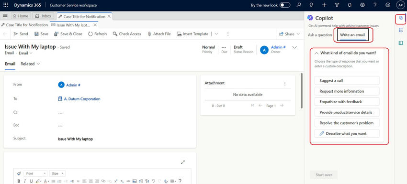Image resolution: width=407 pixels, height=184 pixels.
Task: Choose Provide product/service details
Action: 347,112
